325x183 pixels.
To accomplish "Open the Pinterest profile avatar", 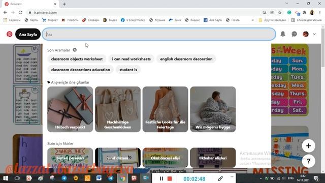I will (x=306, y=34).
